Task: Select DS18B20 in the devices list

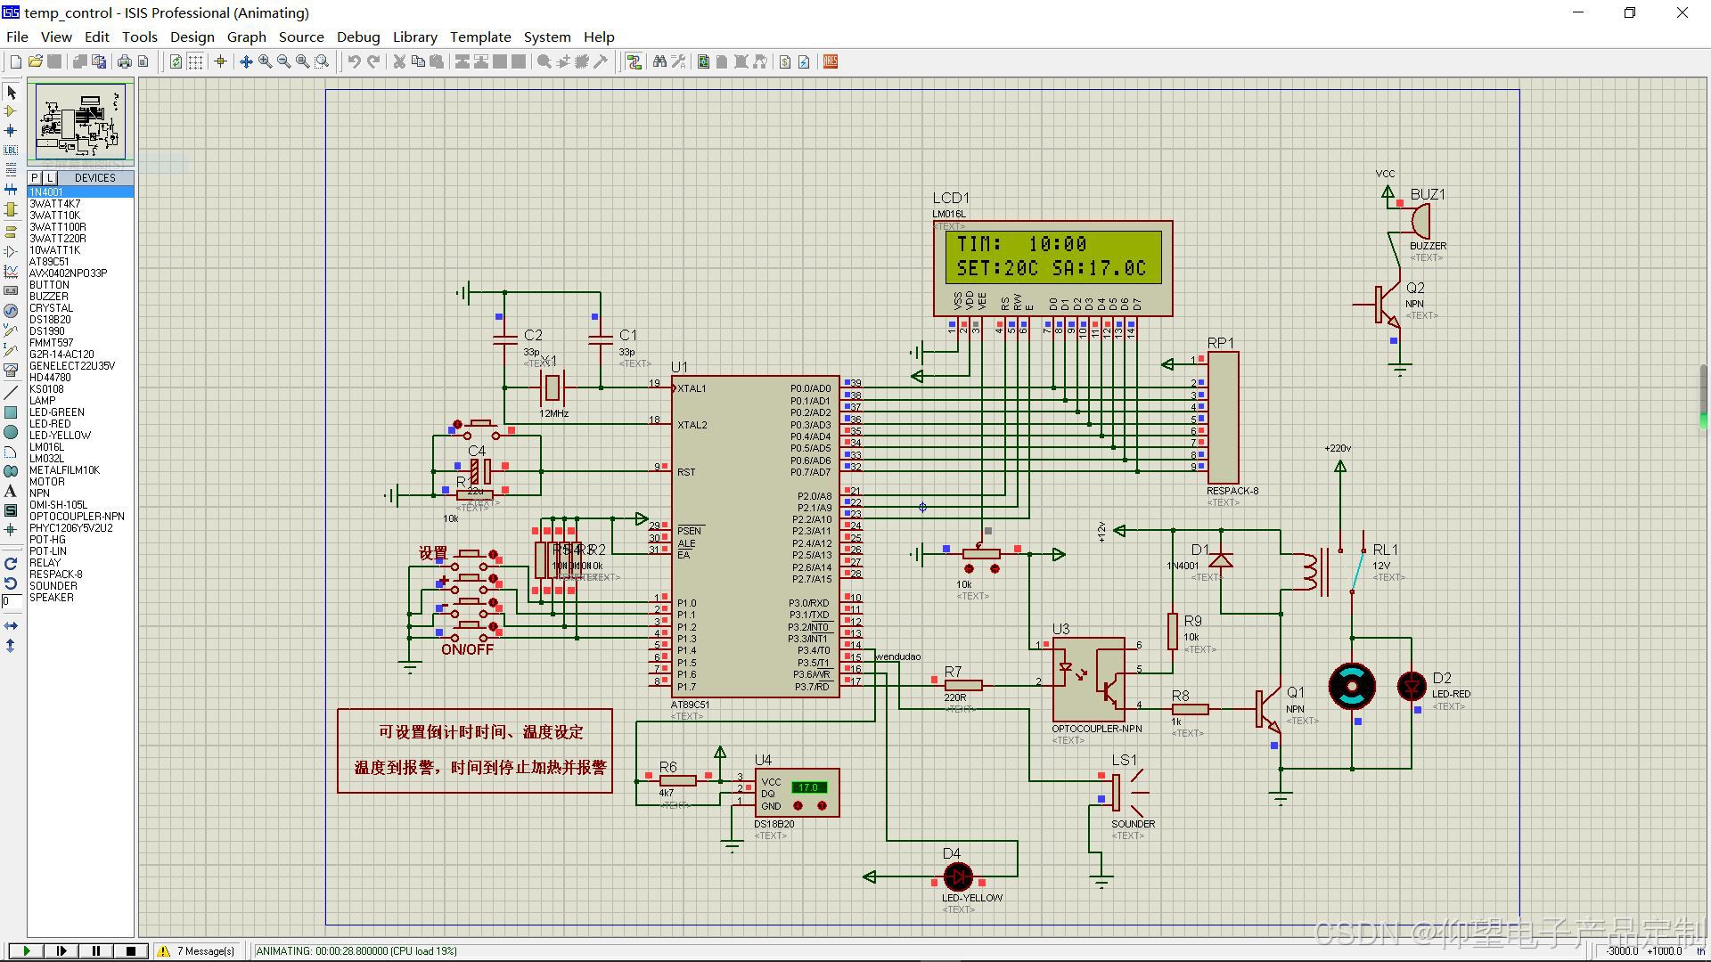Action: tap(50, 320)
